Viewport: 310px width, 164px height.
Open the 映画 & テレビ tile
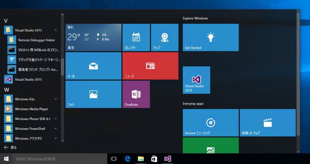pos(268,123)
